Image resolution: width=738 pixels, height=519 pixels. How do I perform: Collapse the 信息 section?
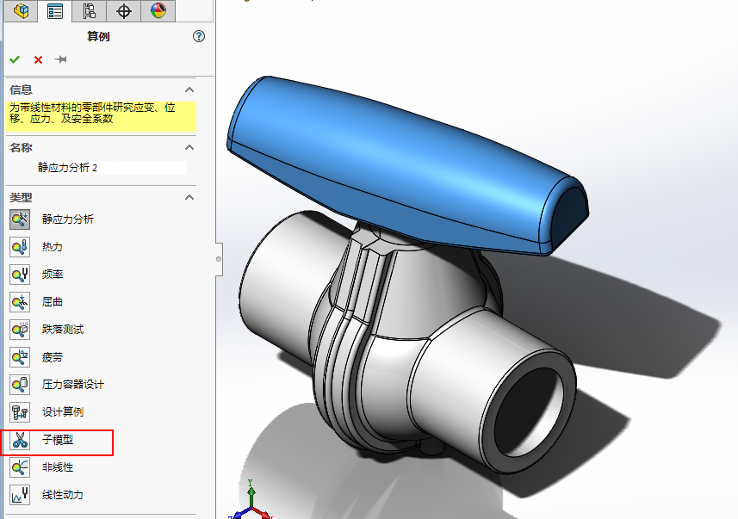[x=189, y=90]
